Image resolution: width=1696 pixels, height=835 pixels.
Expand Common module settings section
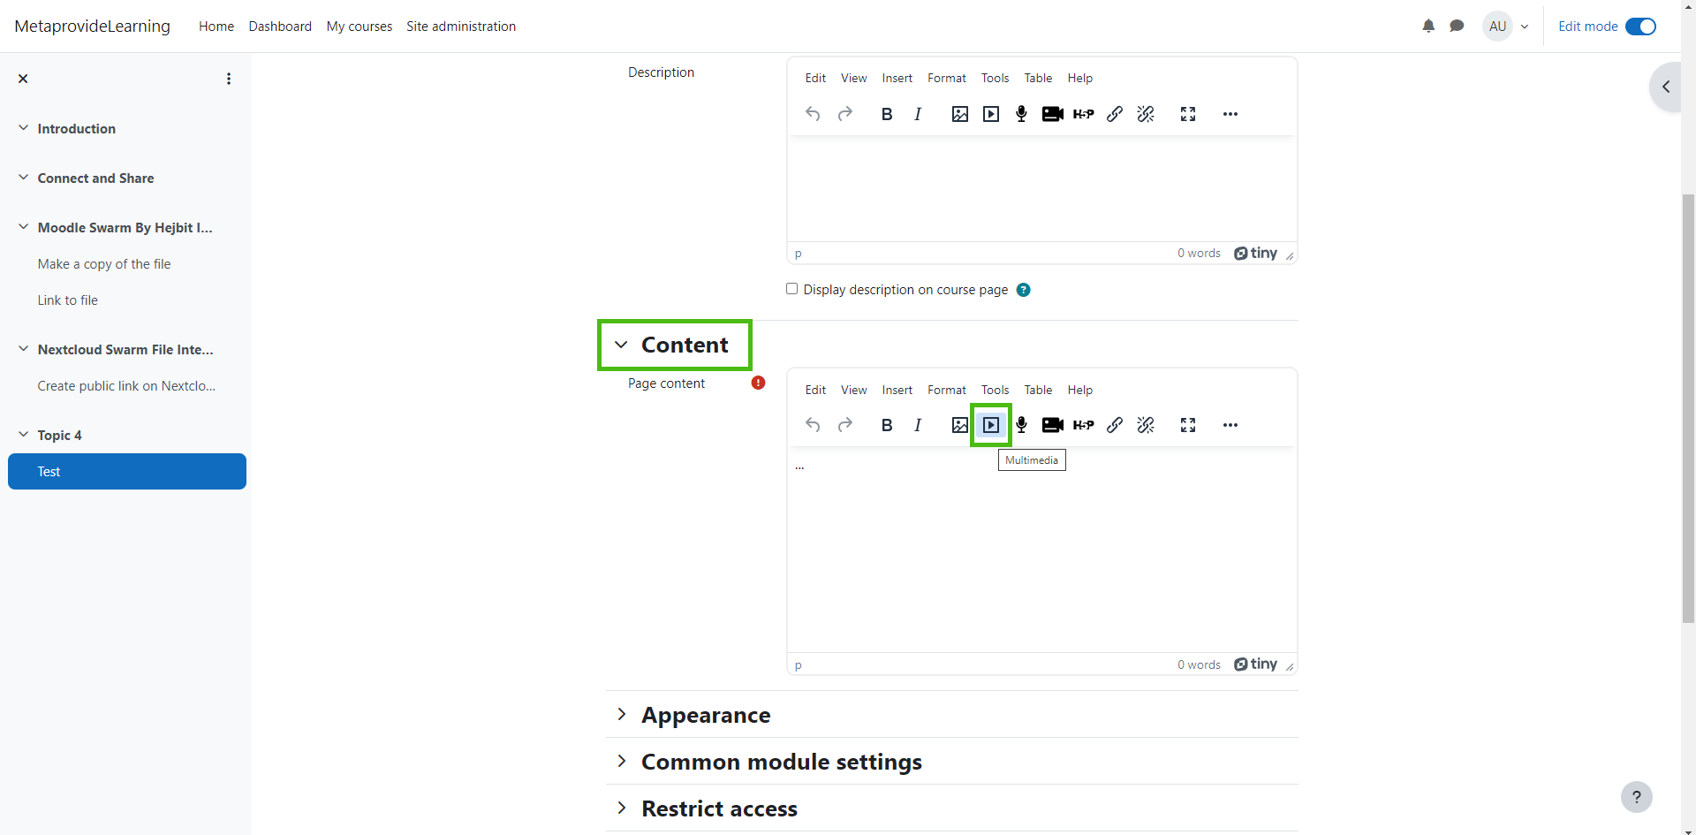click(781, 762)
